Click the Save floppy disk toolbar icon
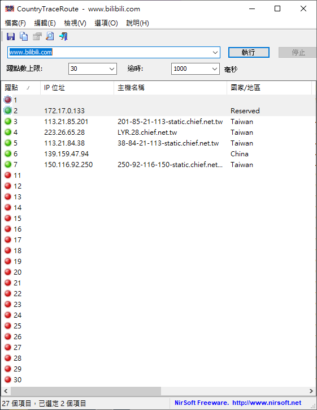The width and height of the screenshot is (317, 410). (x=11, y=36)
